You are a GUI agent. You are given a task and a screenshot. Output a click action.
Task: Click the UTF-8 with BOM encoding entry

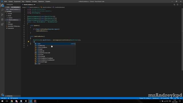[165, 98]
